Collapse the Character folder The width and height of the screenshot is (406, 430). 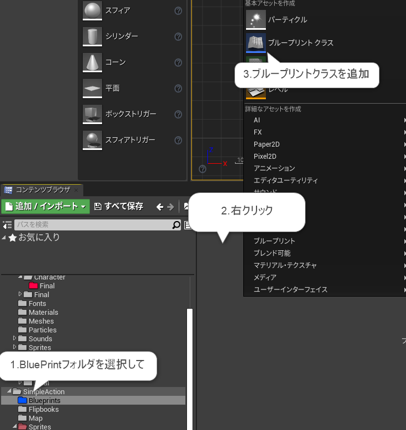coord(20,277)
